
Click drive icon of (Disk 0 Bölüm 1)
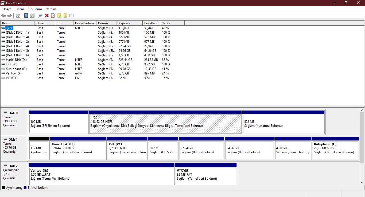point(3,33)
